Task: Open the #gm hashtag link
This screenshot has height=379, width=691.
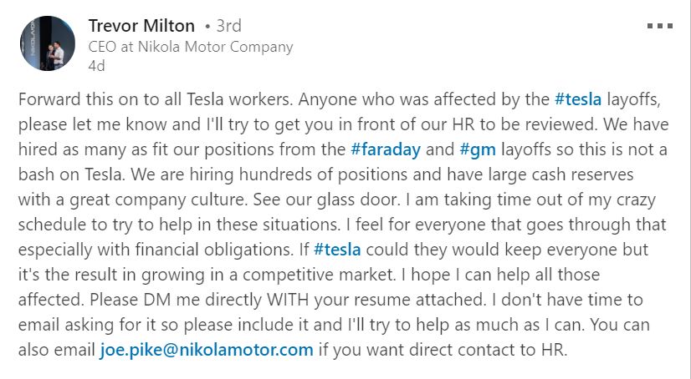Action: coord(478,149)
